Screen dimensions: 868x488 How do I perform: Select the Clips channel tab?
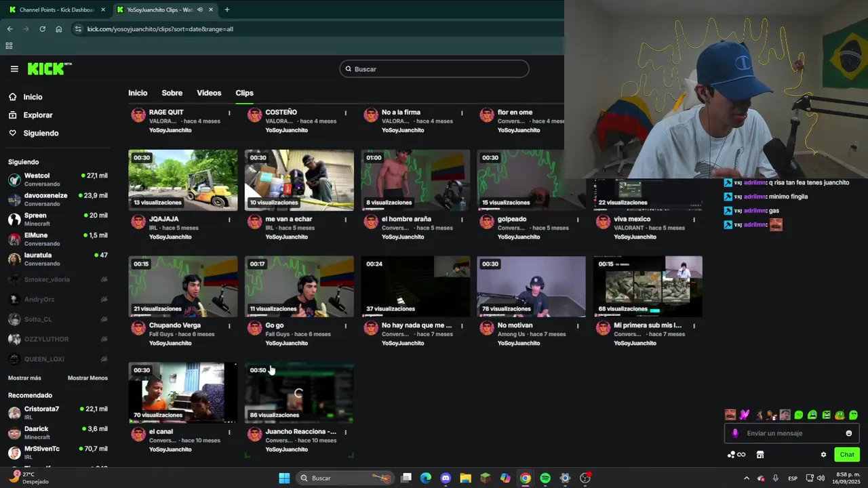click(244, 93)
